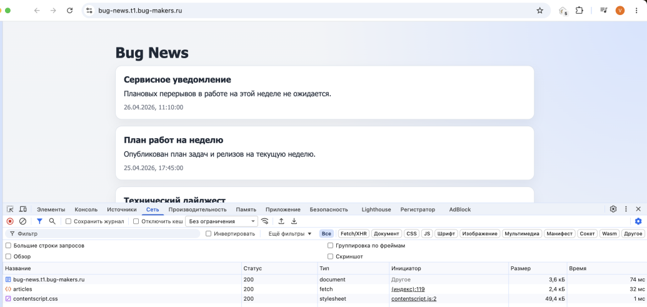Open DevTools settings gear
The height and width of the screenshot is (307, 647).
point(613,209)
